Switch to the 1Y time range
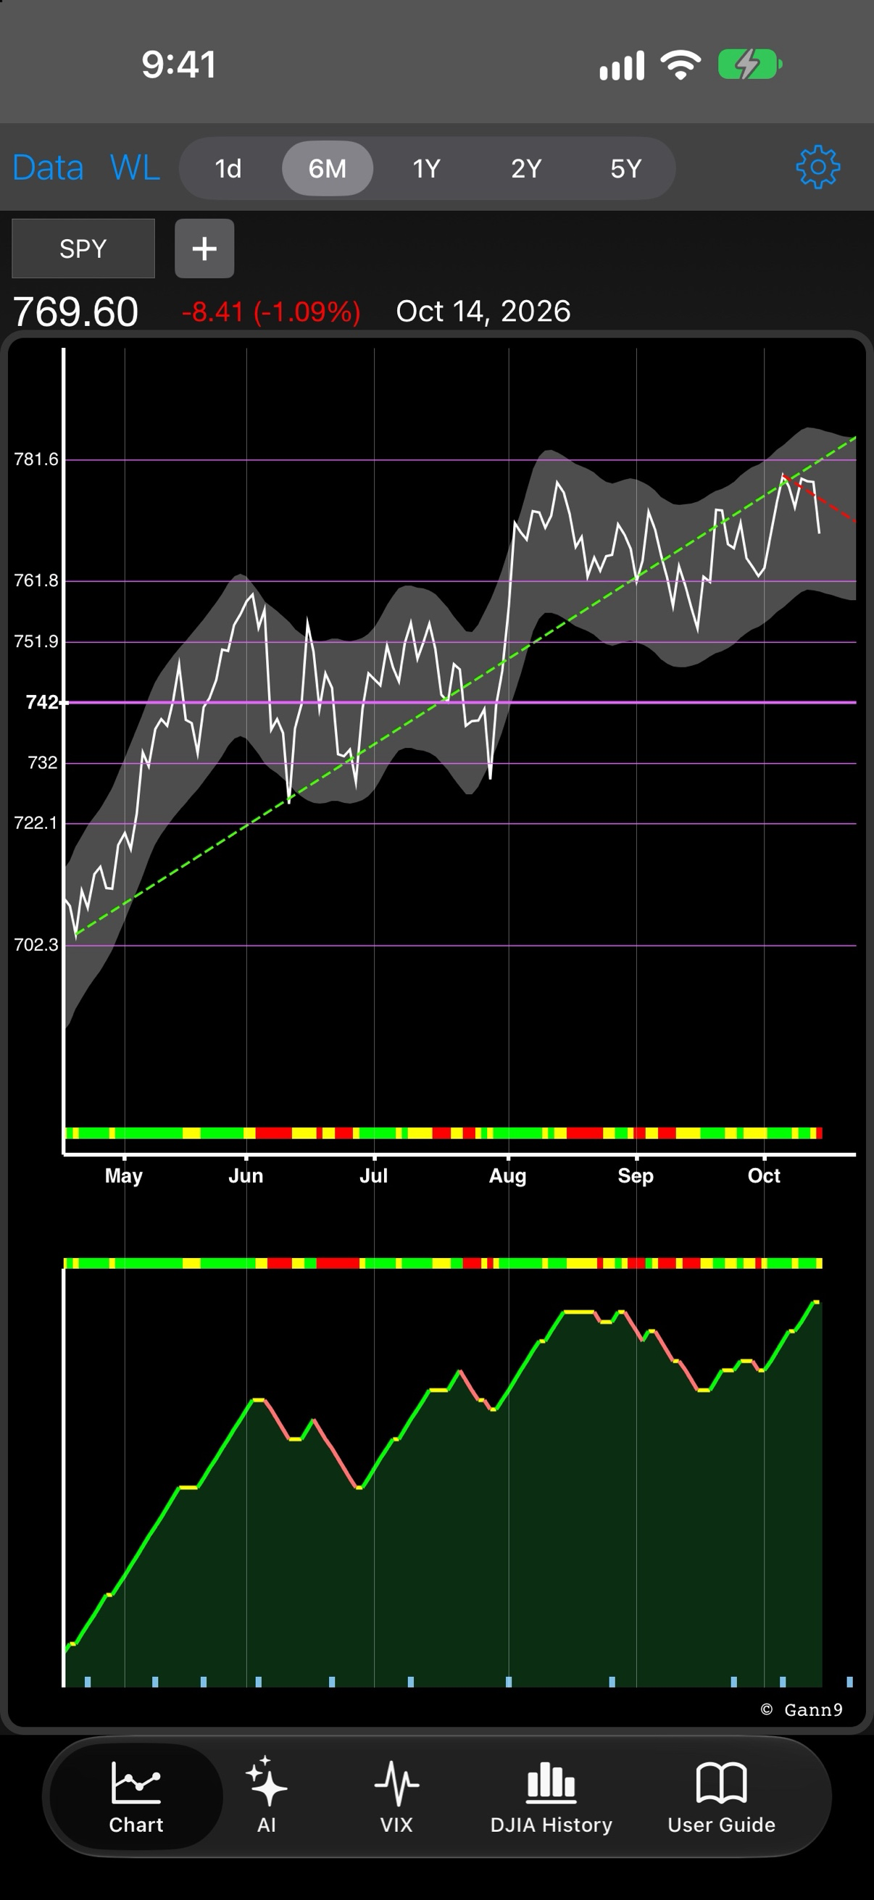Image resolution: width=874 pixels, height=1900 pixels. 426,169
